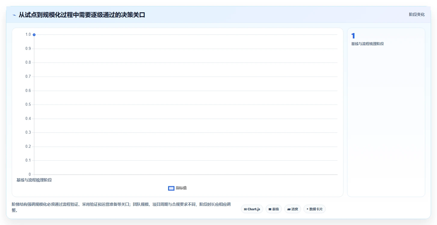Screen dimensions: 437x225
Task: Click the side card number 1
Action: pyautogui.click(x=353, y=36)
